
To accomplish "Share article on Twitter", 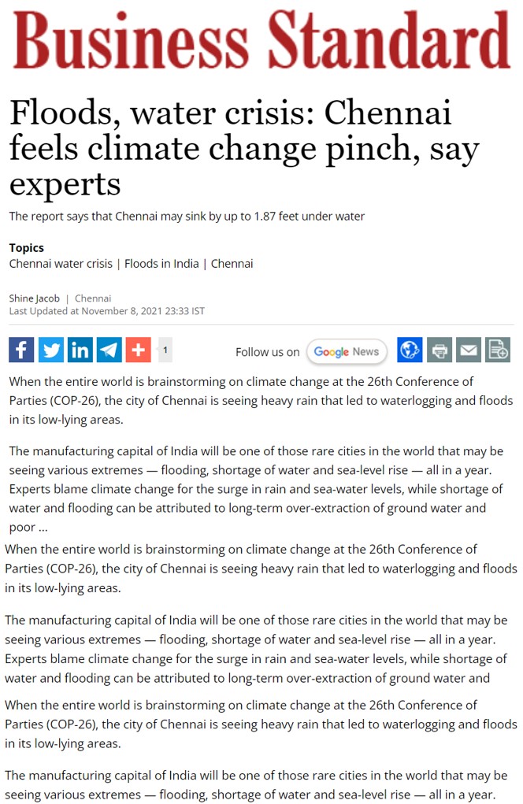I will point(51,350).
